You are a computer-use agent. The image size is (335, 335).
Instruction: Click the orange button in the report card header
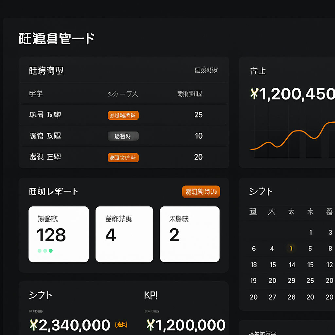[201, 192]
